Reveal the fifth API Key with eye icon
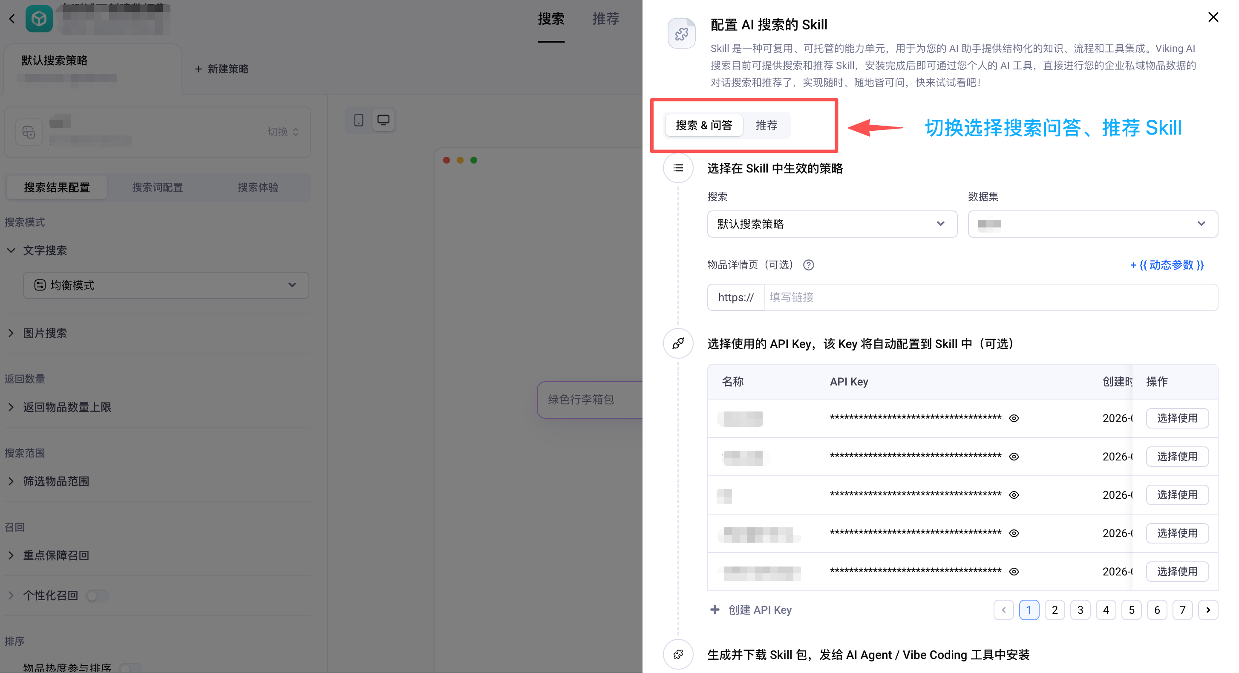Screen dimensions: 1239x673 (1014, 572)
